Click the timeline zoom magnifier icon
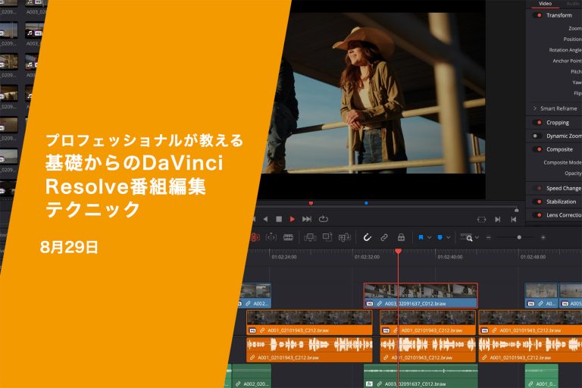This screenshot has height=388, width=582. (x=468, y=238)
